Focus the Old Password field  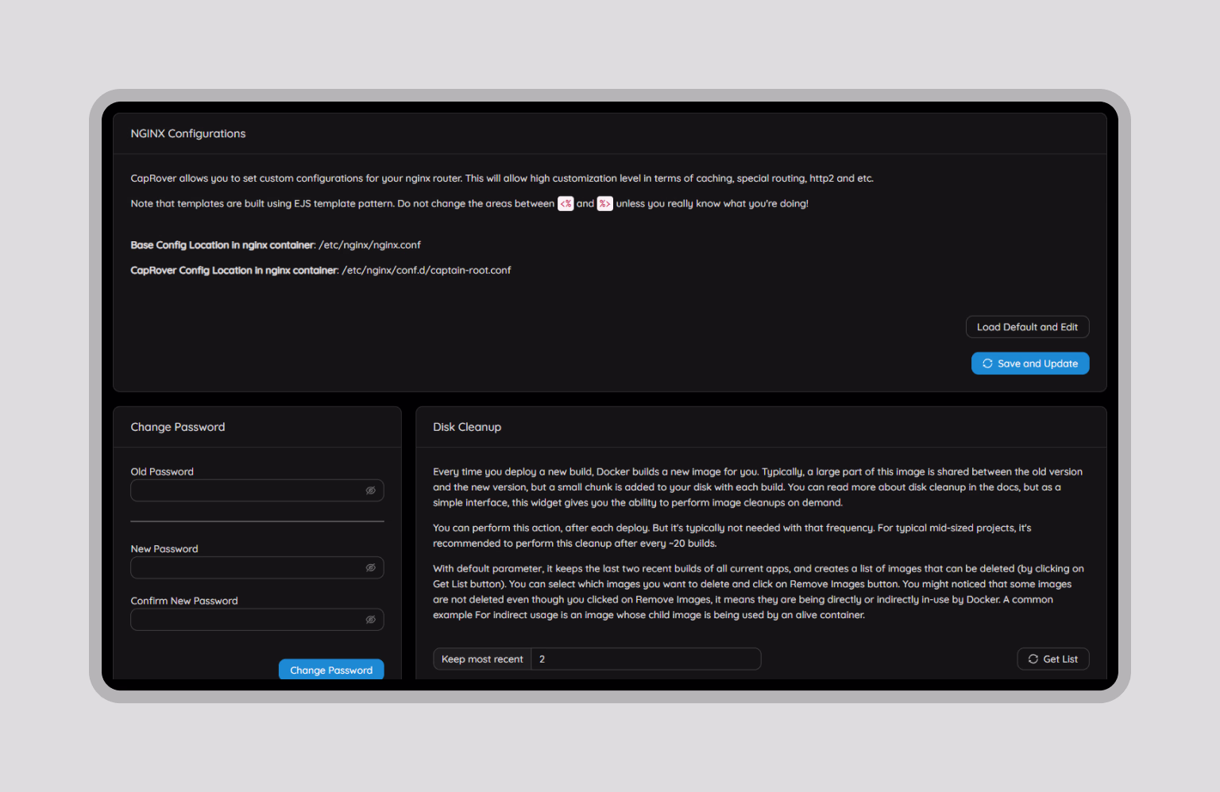257,490
